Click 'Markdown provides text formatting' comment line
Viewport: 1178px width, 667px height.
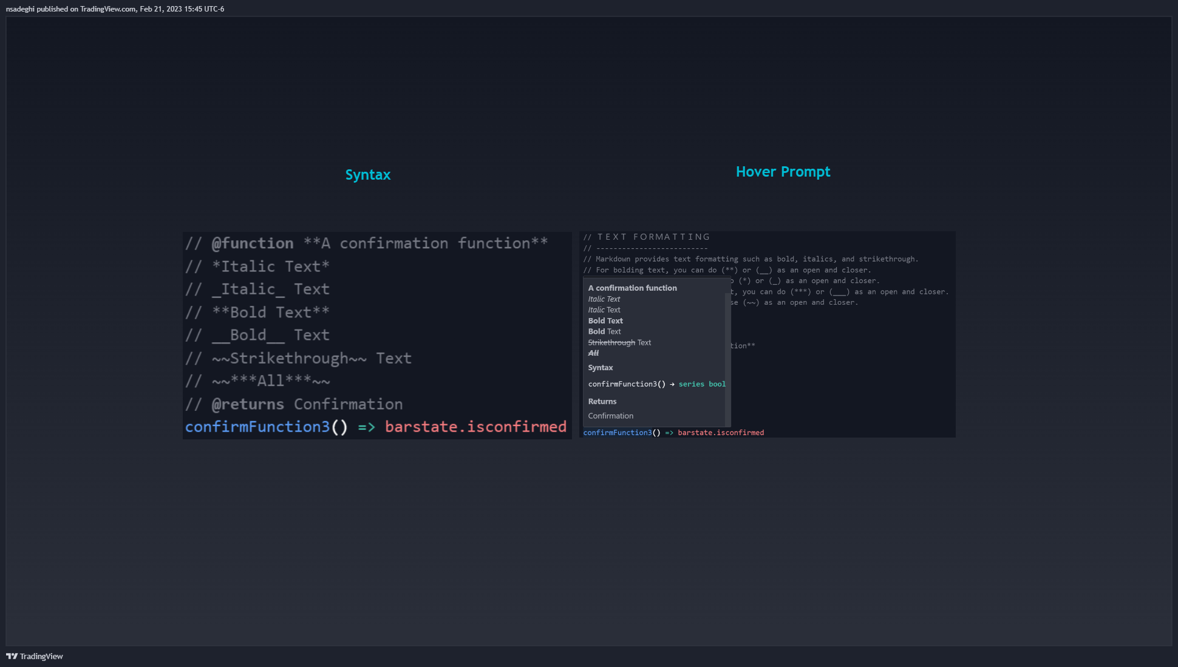[x=751, y=259]
